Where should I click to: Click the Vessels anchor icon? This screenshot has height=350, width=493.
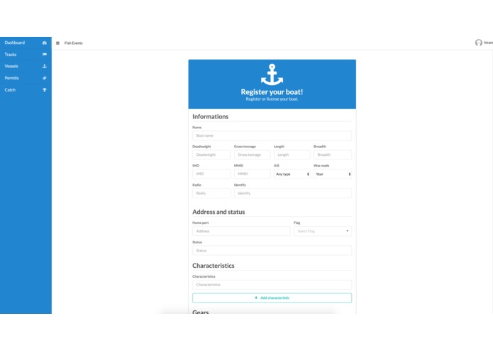44,66
